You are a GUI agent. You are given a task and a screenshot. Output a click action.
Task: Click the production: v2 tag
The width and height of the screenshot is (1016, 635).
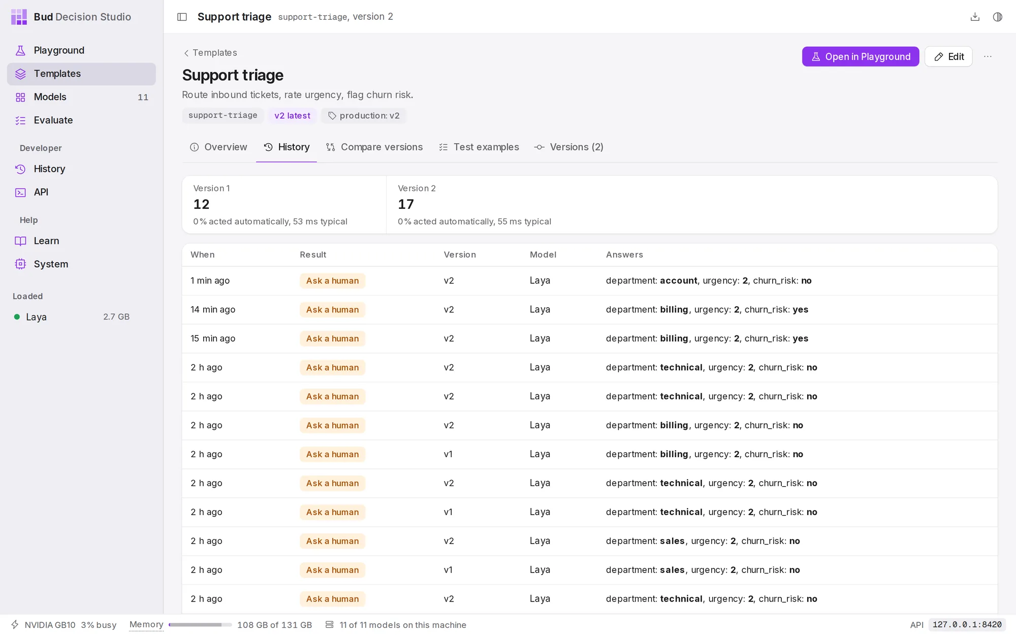(x=364, y=115)
